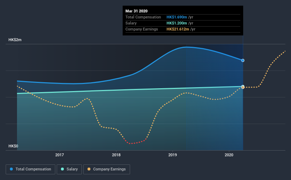Click the 2017 x-axis label
Screen dimensions: 291x180
tap(60, 155)
